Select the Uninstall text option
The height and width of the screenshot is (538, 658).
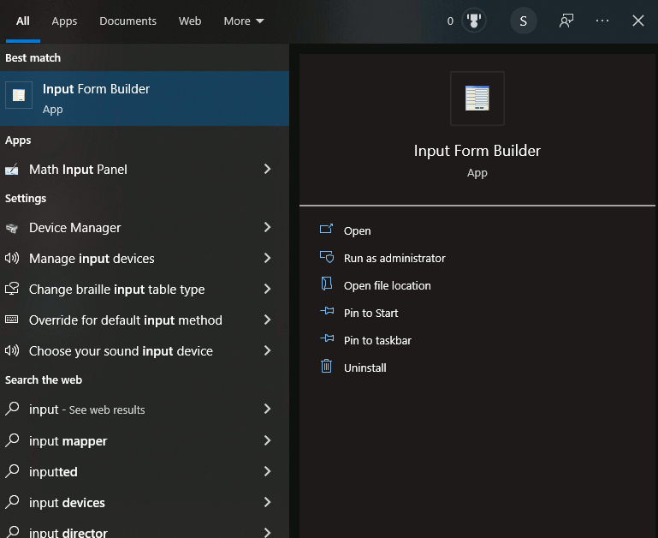(365, 368)
